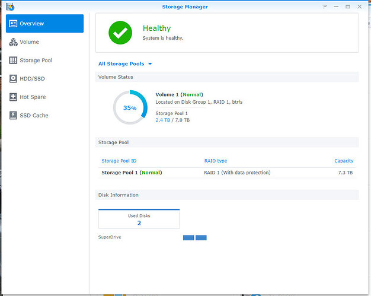
Task: Select the Hot Spare icon
Action: pyautogui.click(x=13, y=97)
